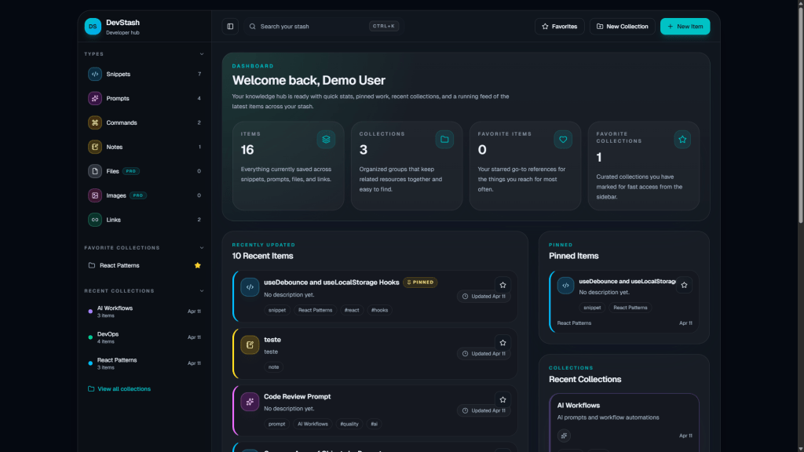This screenshot has width=804, height=452.
Task: Open the Snippets type icon in sidebar
Action: click(x=95, y=75)
